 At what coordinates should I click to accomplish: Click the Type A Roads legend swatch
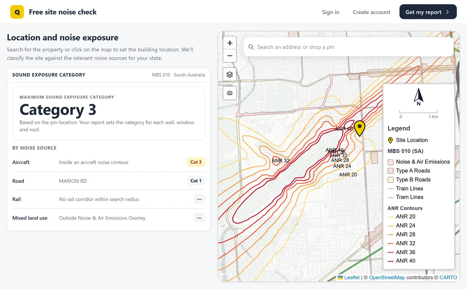(x=391, y=171)
